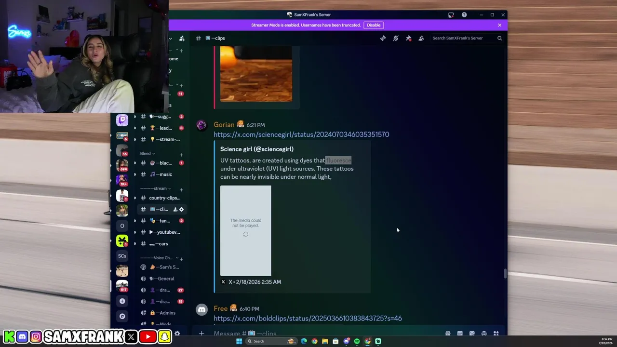
Task: Open the Discover servers compass icon
Action: 122,316
